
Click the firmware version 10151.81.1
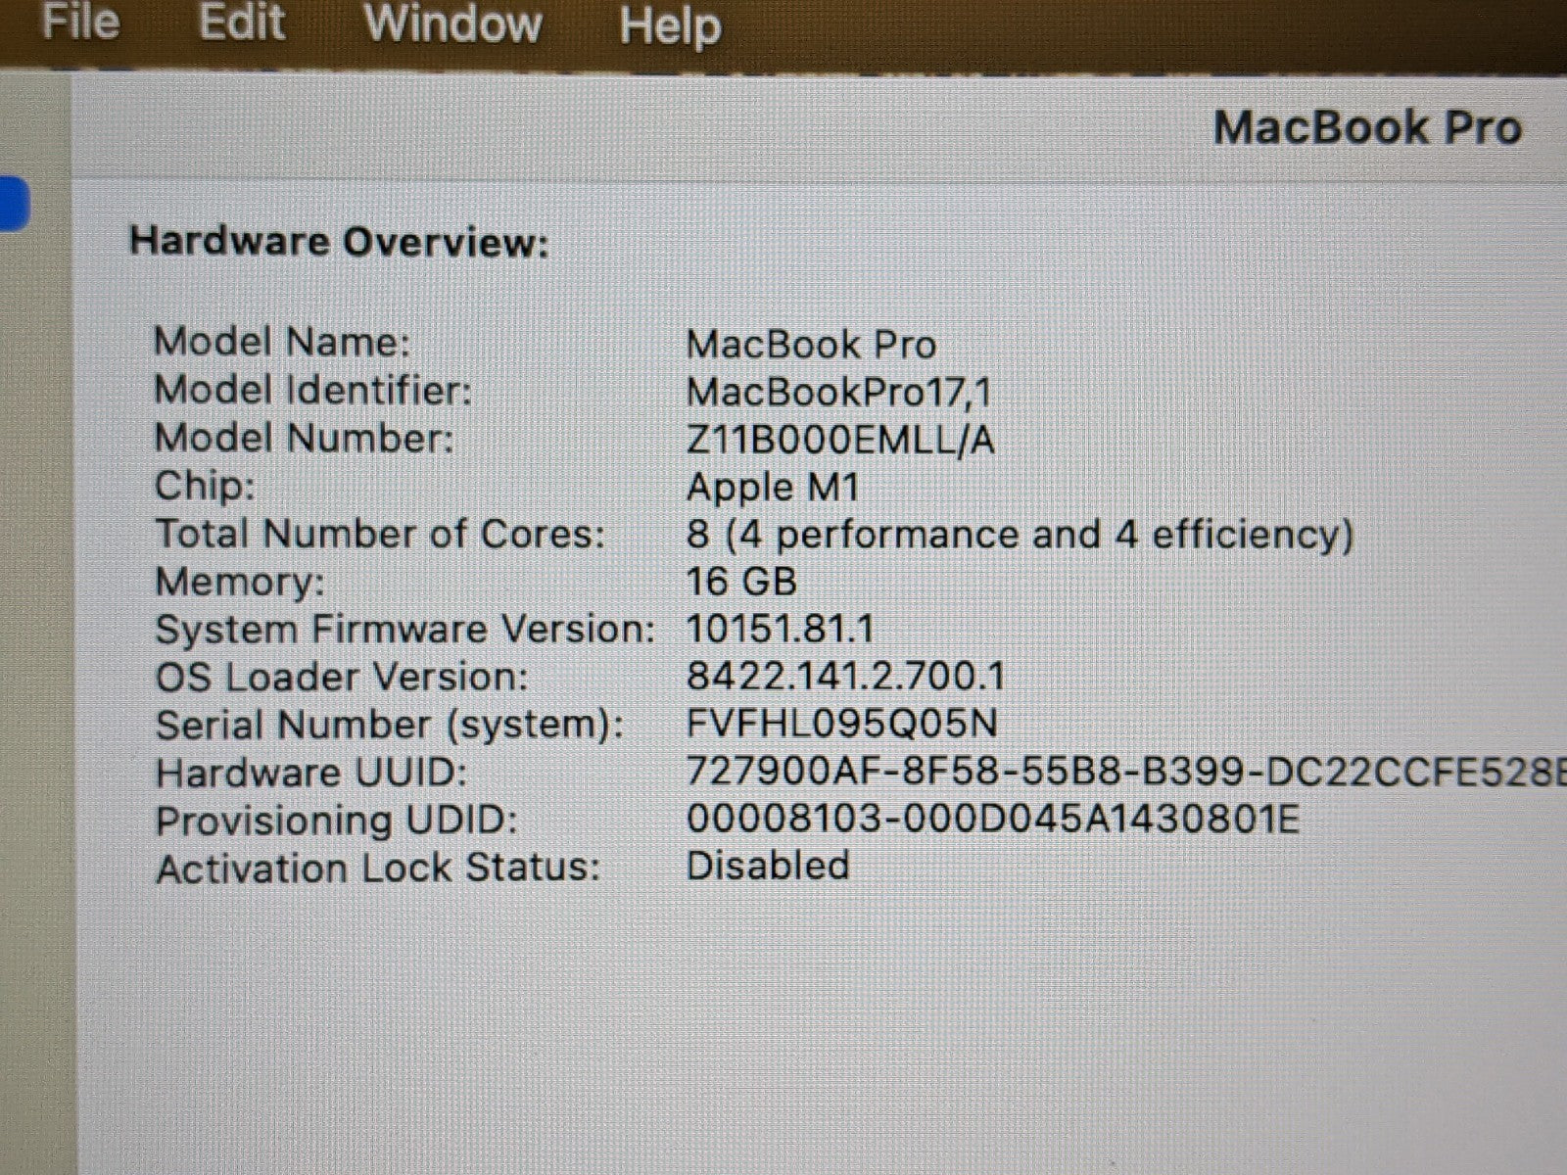pos(781,629)
